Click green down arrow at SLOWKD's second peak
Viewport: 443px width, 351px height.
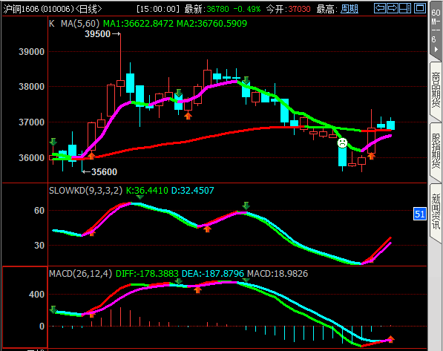246,206
